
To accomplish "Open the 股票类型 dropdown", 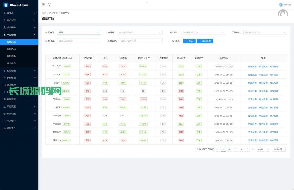I will [78, 32].
